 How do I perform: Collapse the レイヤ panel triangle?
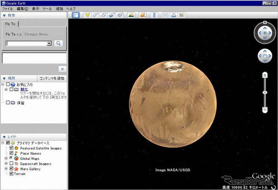point(4,137)
